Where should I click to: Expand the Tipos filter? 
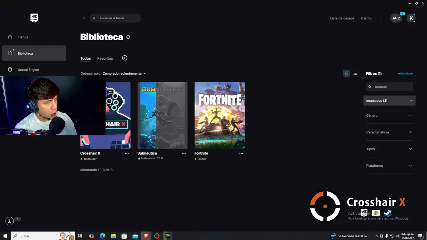389,149
